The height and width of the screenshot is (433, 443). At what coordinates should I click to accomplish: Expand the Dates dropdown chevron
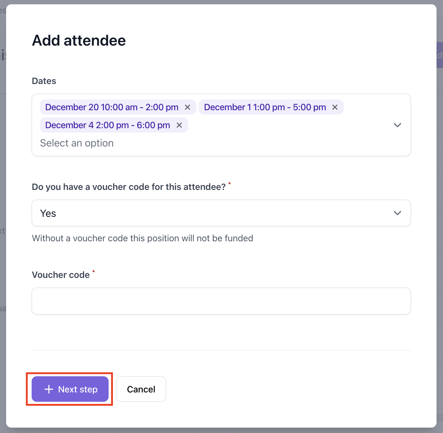[x=397, y=125]
